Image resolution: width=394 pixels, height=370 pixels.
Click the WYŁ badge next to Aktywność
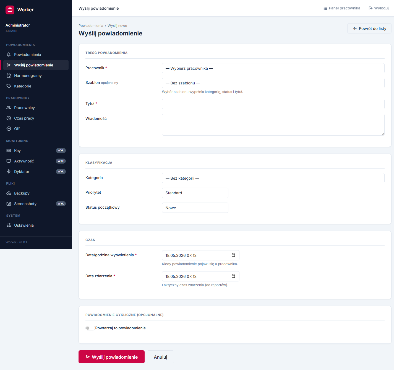61,161
